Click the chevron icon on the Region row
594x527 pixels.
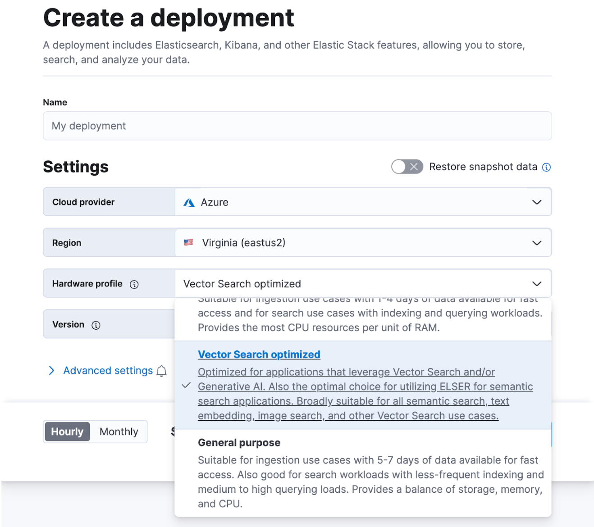pos(537,242)
